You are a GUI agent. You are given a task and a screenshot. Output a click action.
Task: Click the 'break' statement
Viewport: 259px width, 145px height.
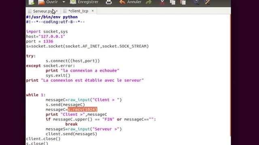pos(71,124)
